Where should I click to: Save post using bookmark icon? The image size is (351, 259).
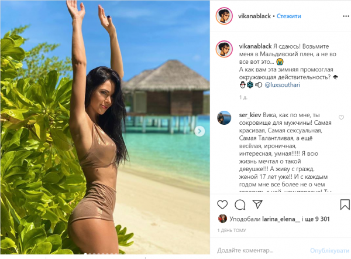(345, 205)
